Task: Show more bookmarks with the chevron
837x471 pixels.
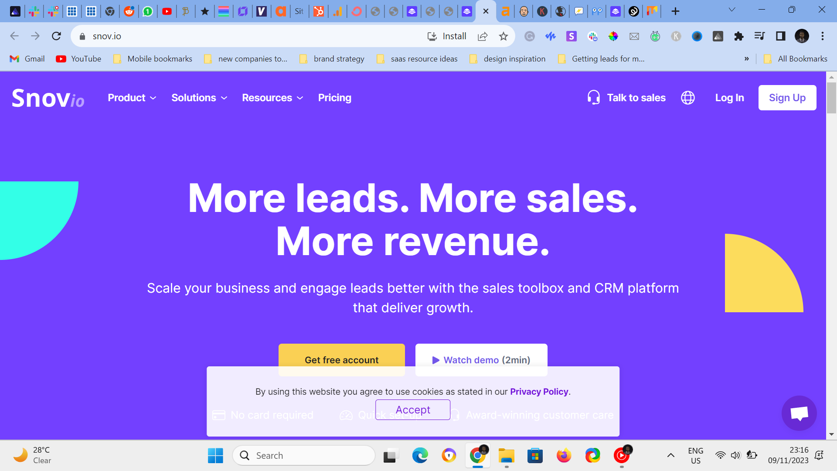Action: coord(747,59)
